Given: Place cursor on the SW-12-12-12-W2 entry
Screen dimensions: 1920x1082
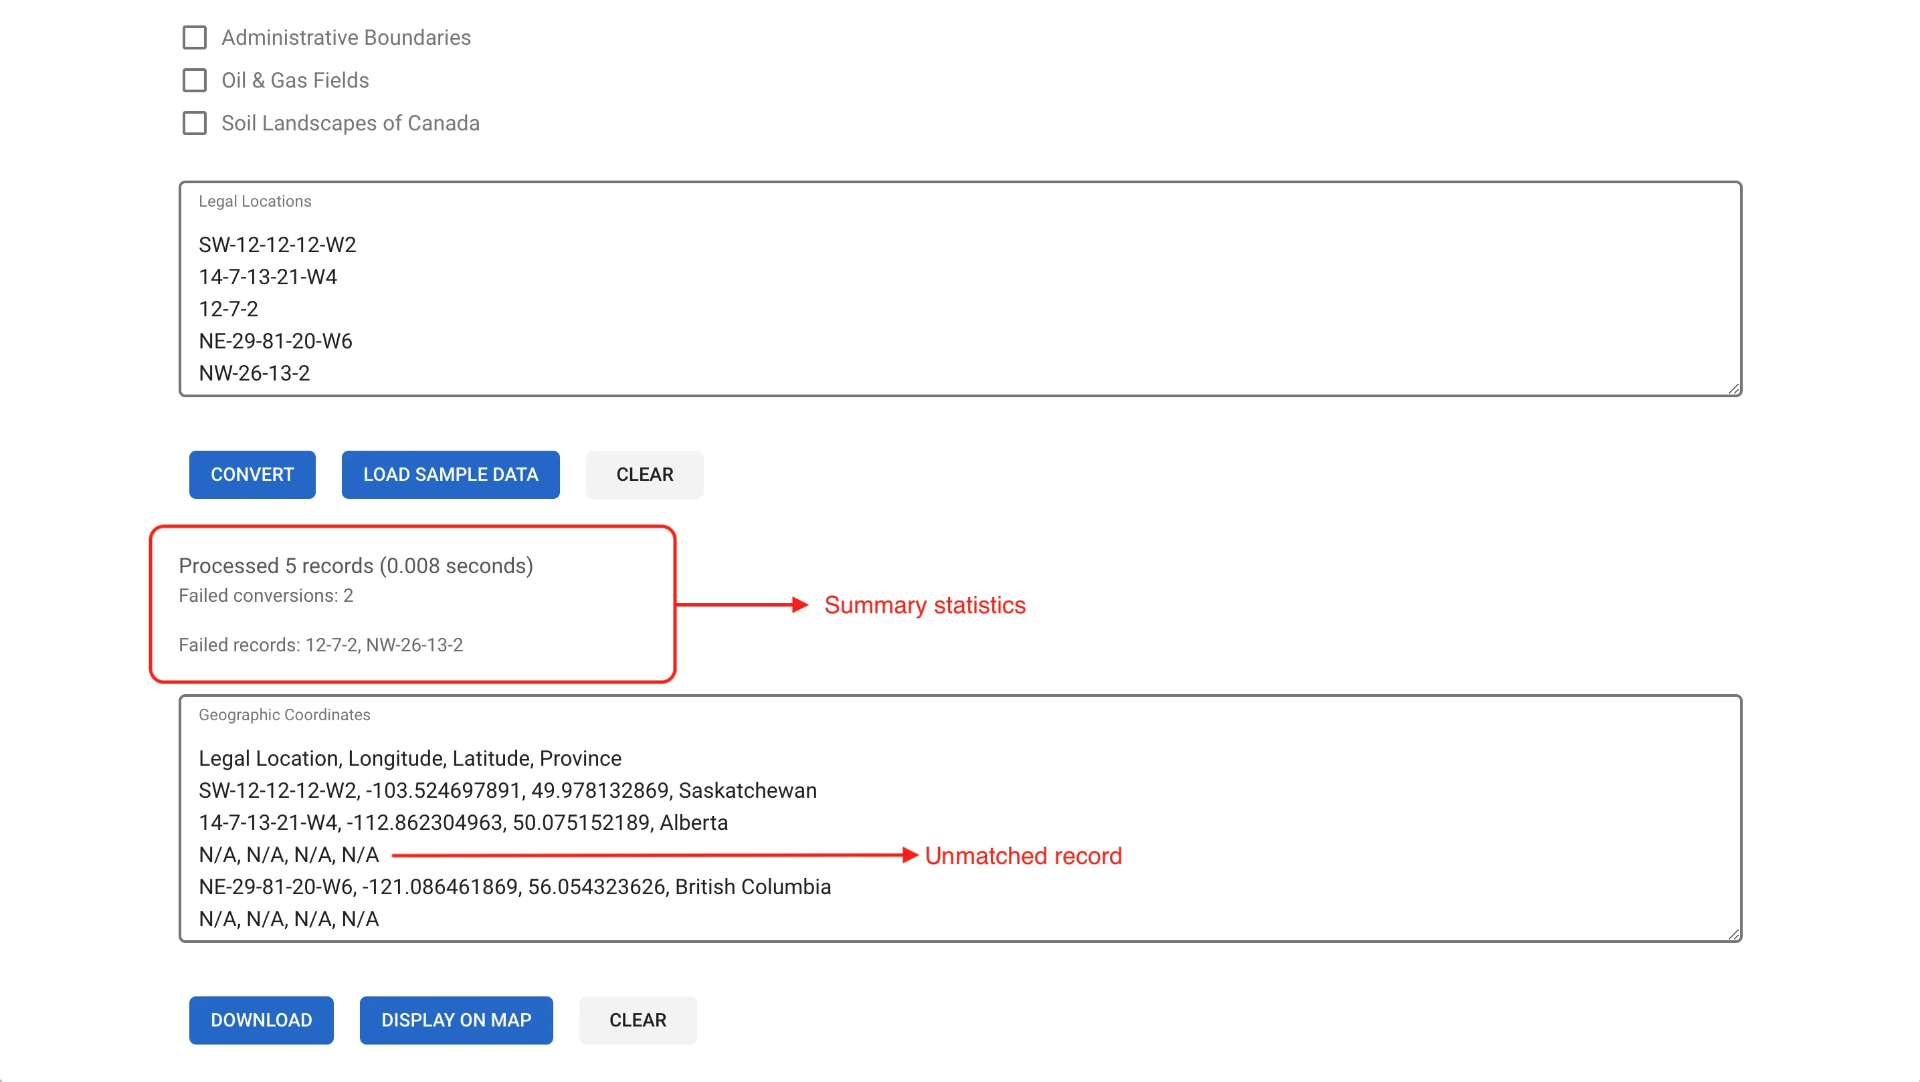Looking at the screenshot, I should [277, 244].
